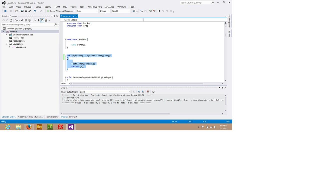This screenshot has width=320, height=195.
Task: Click the Open File toolbar icon
Action: (22, 11)
